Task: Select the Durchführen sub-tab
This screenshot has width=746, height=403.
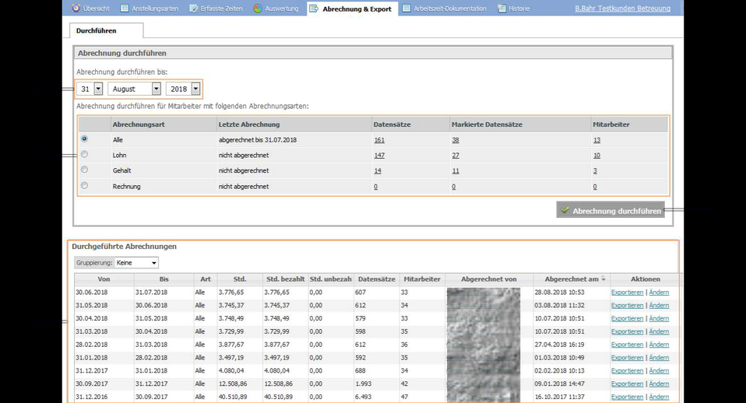Action: click(x=106, y=30)
